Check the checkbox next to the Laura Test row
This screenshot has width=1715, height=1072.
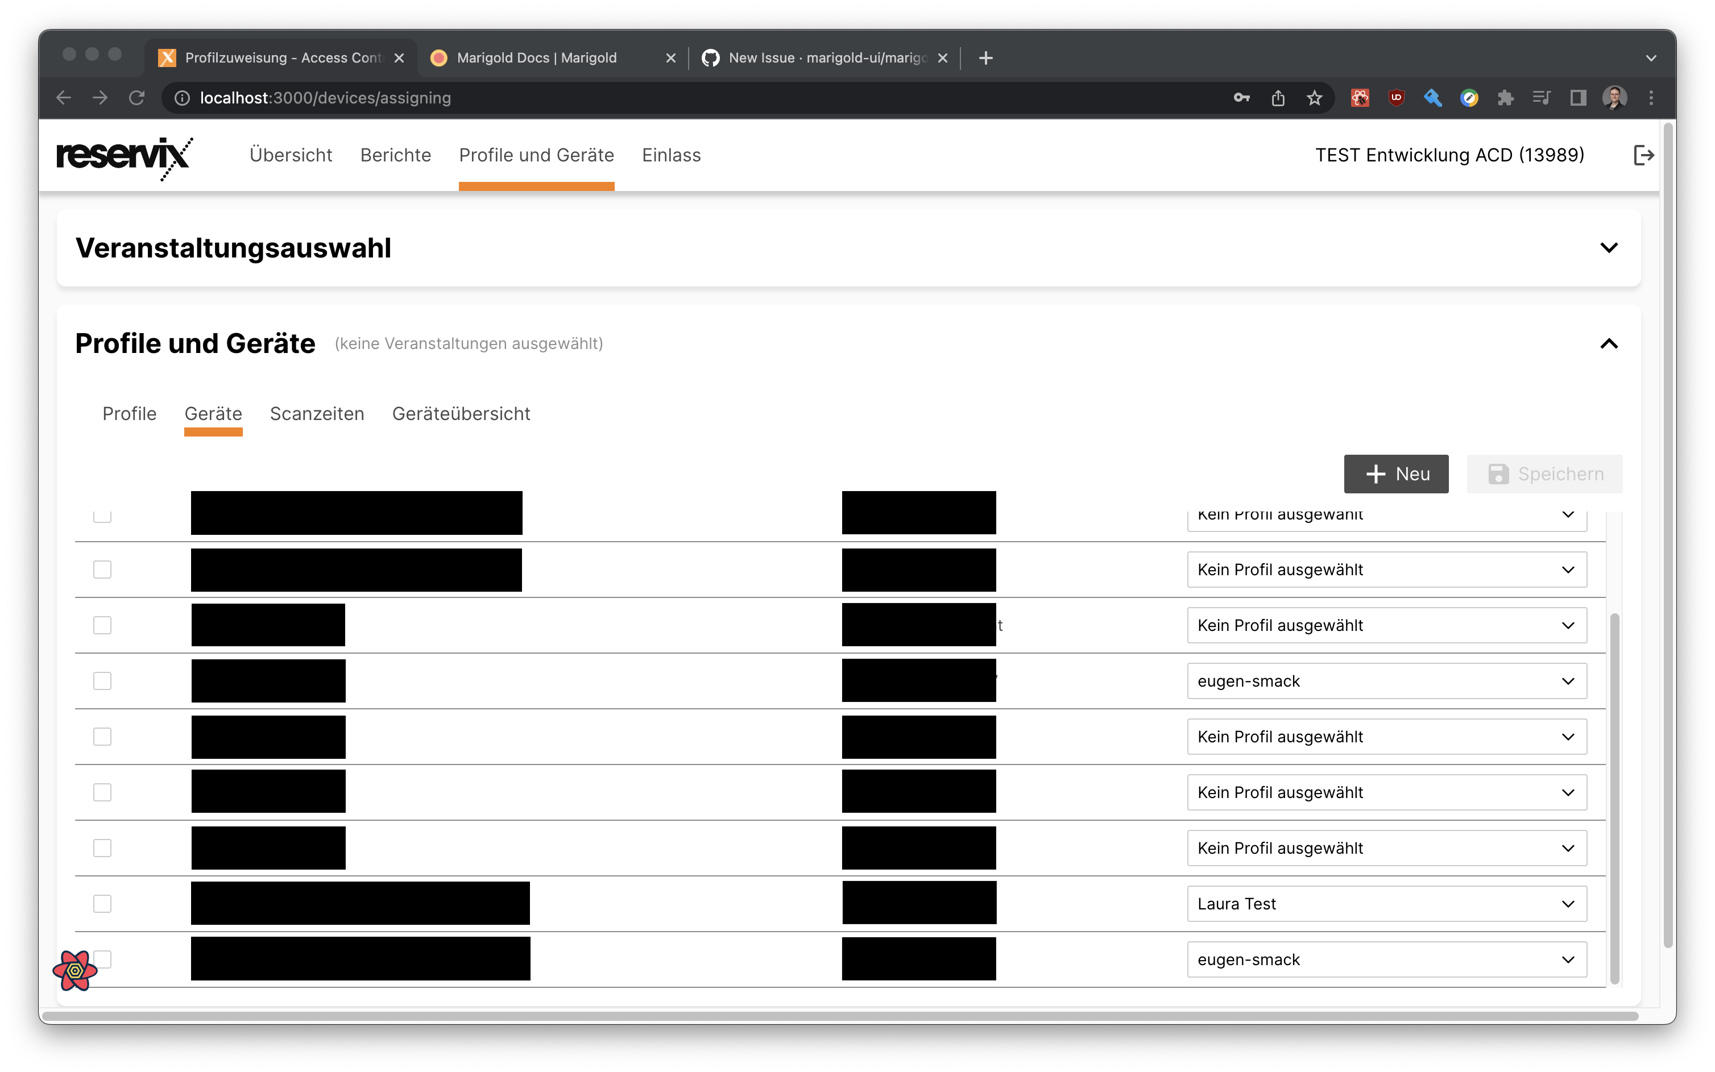pos(102,903)
